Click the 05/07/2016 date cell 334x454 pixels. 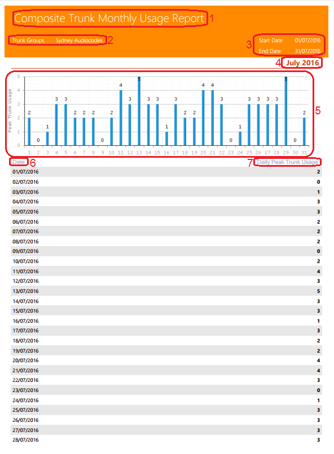pyautogui.click(x=25, y=212)
